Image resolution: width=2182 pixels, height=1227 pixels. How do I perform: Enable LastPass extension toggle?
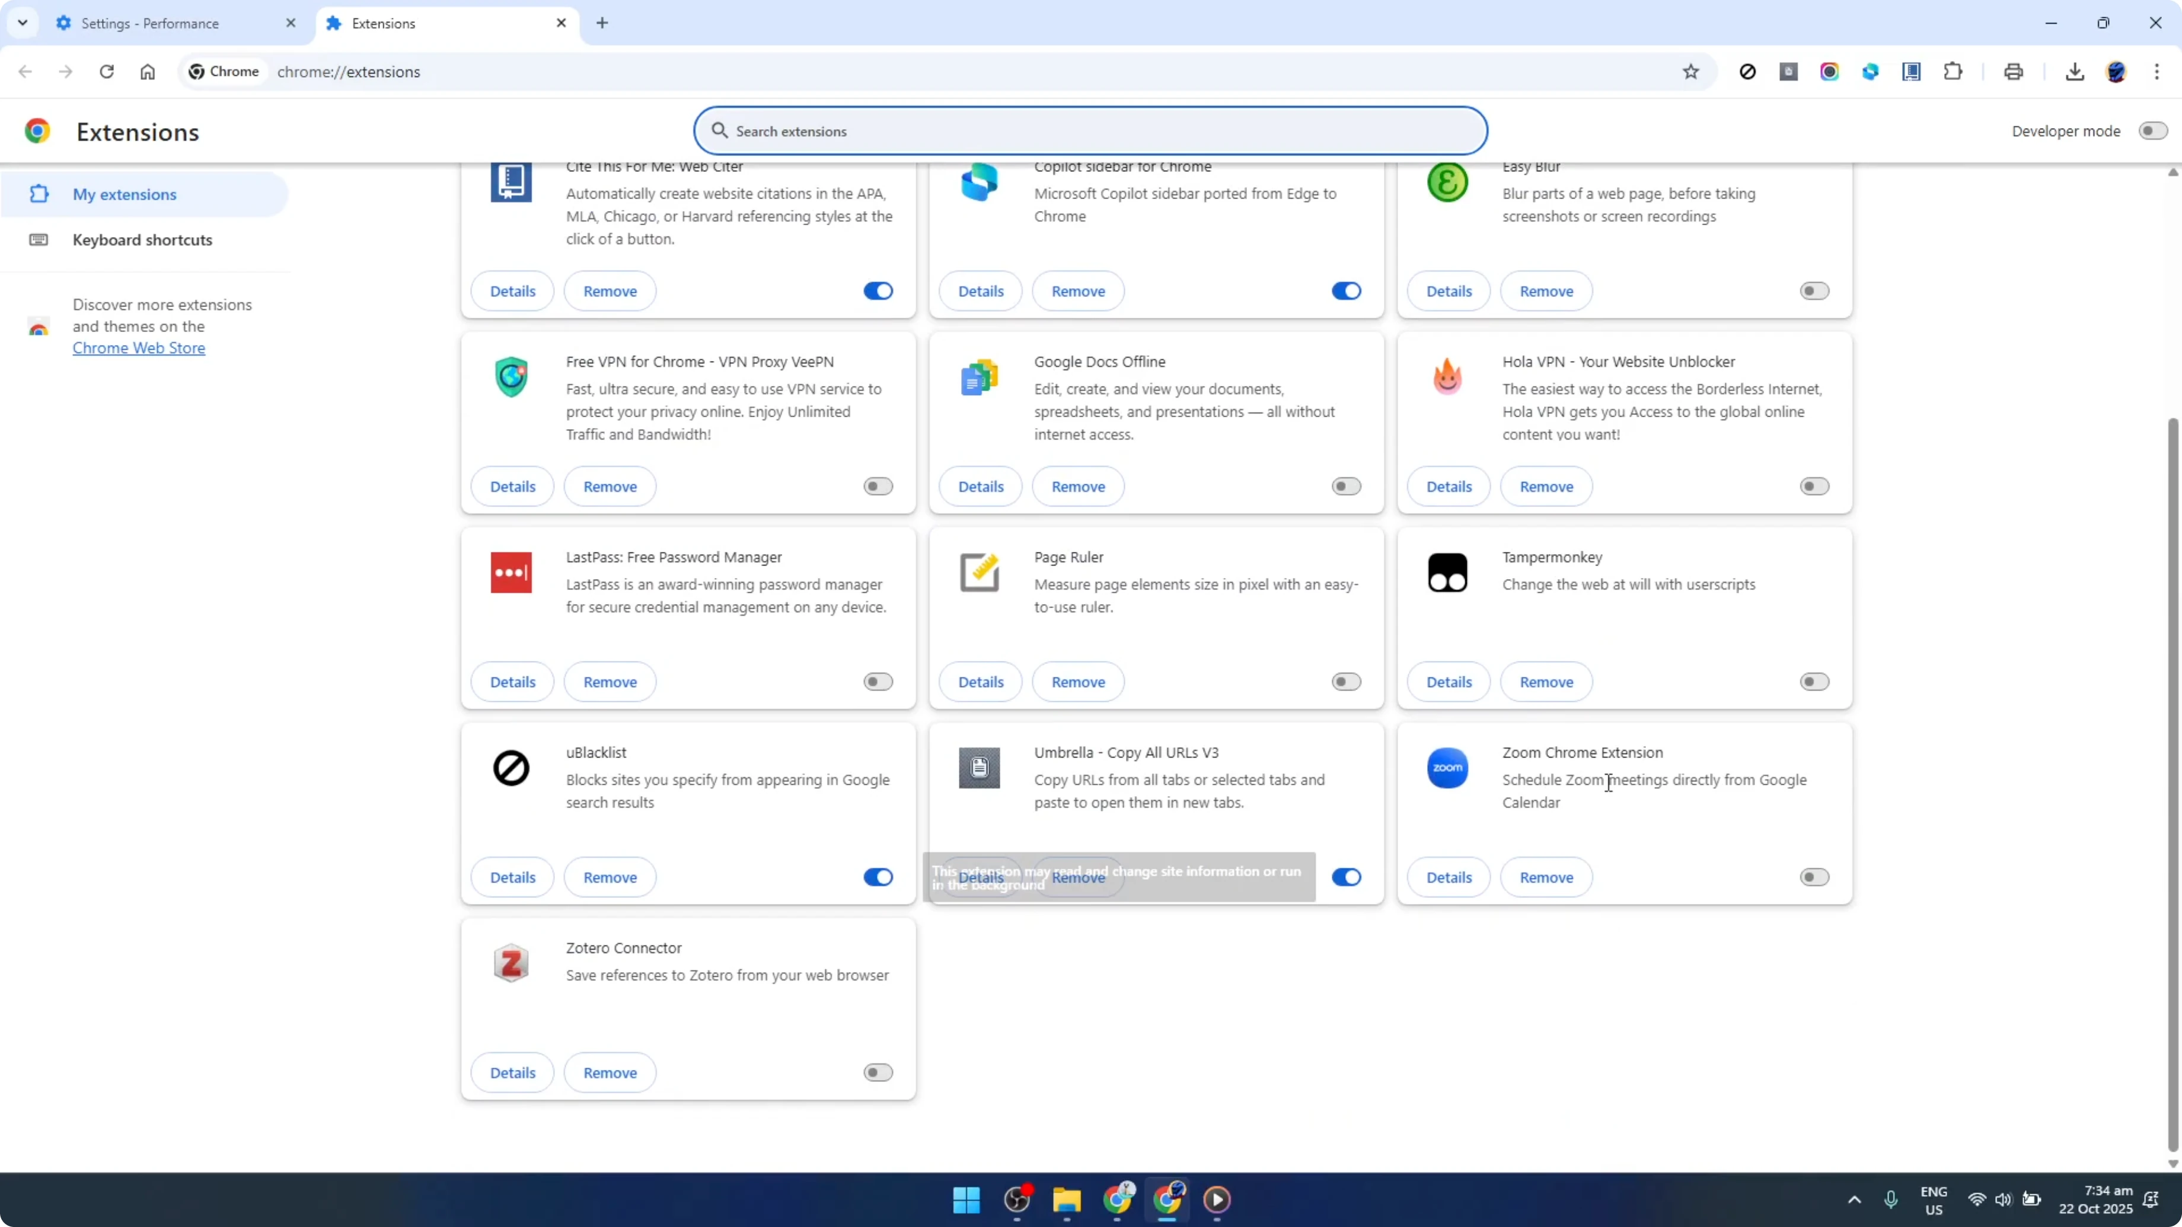878,682
